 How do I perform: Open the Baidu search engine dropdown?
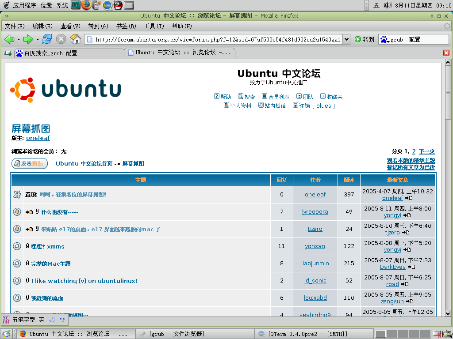[384, 39]
